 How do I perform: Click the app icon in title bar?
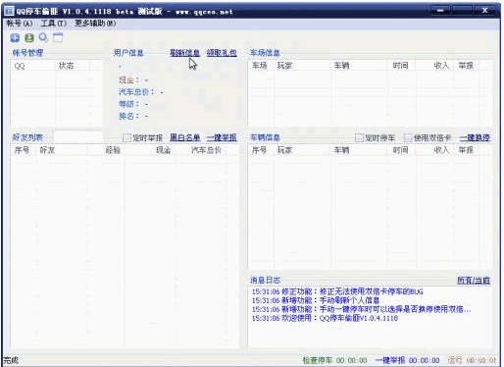9,11
